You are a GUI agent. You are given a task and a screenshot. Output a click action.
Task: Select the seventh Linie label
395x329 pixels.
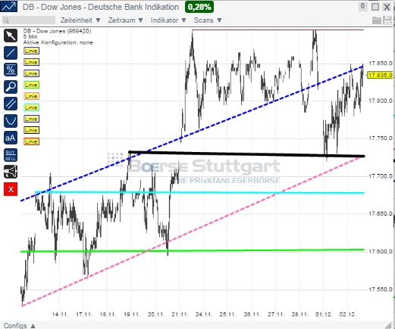(31, 119)
